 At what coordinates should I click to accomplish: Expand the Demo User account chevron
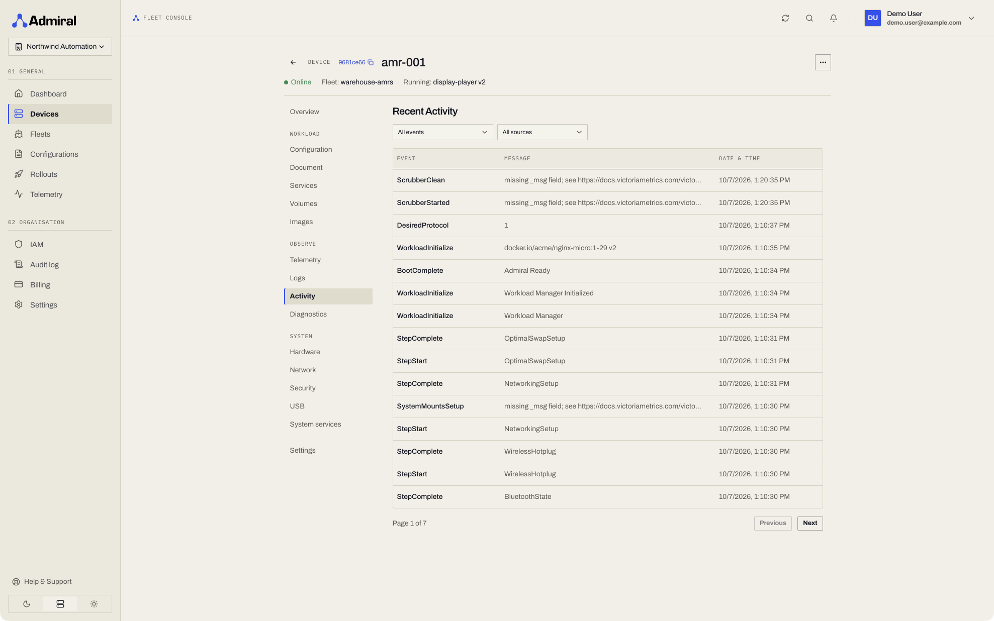pyautogui.click(x=971, y=18)
